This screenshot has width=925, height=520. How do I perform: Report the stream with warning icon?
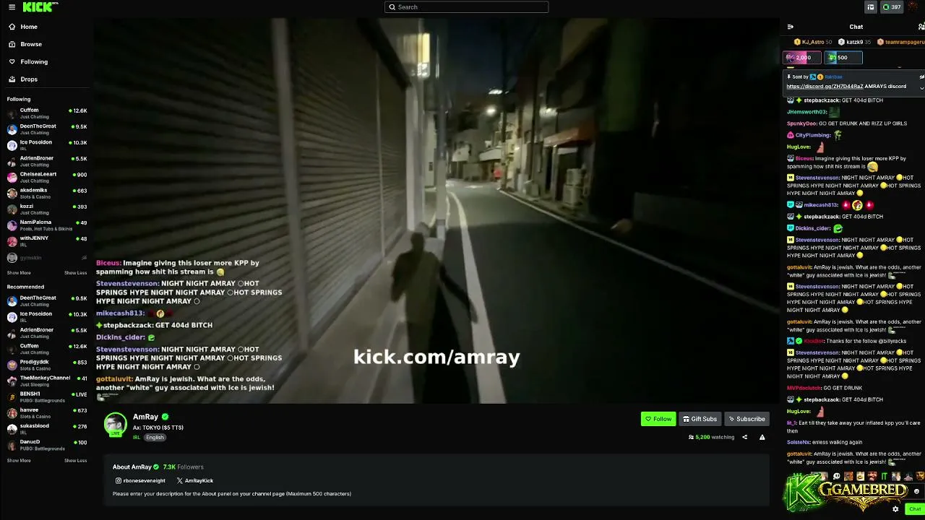(762, 437)
